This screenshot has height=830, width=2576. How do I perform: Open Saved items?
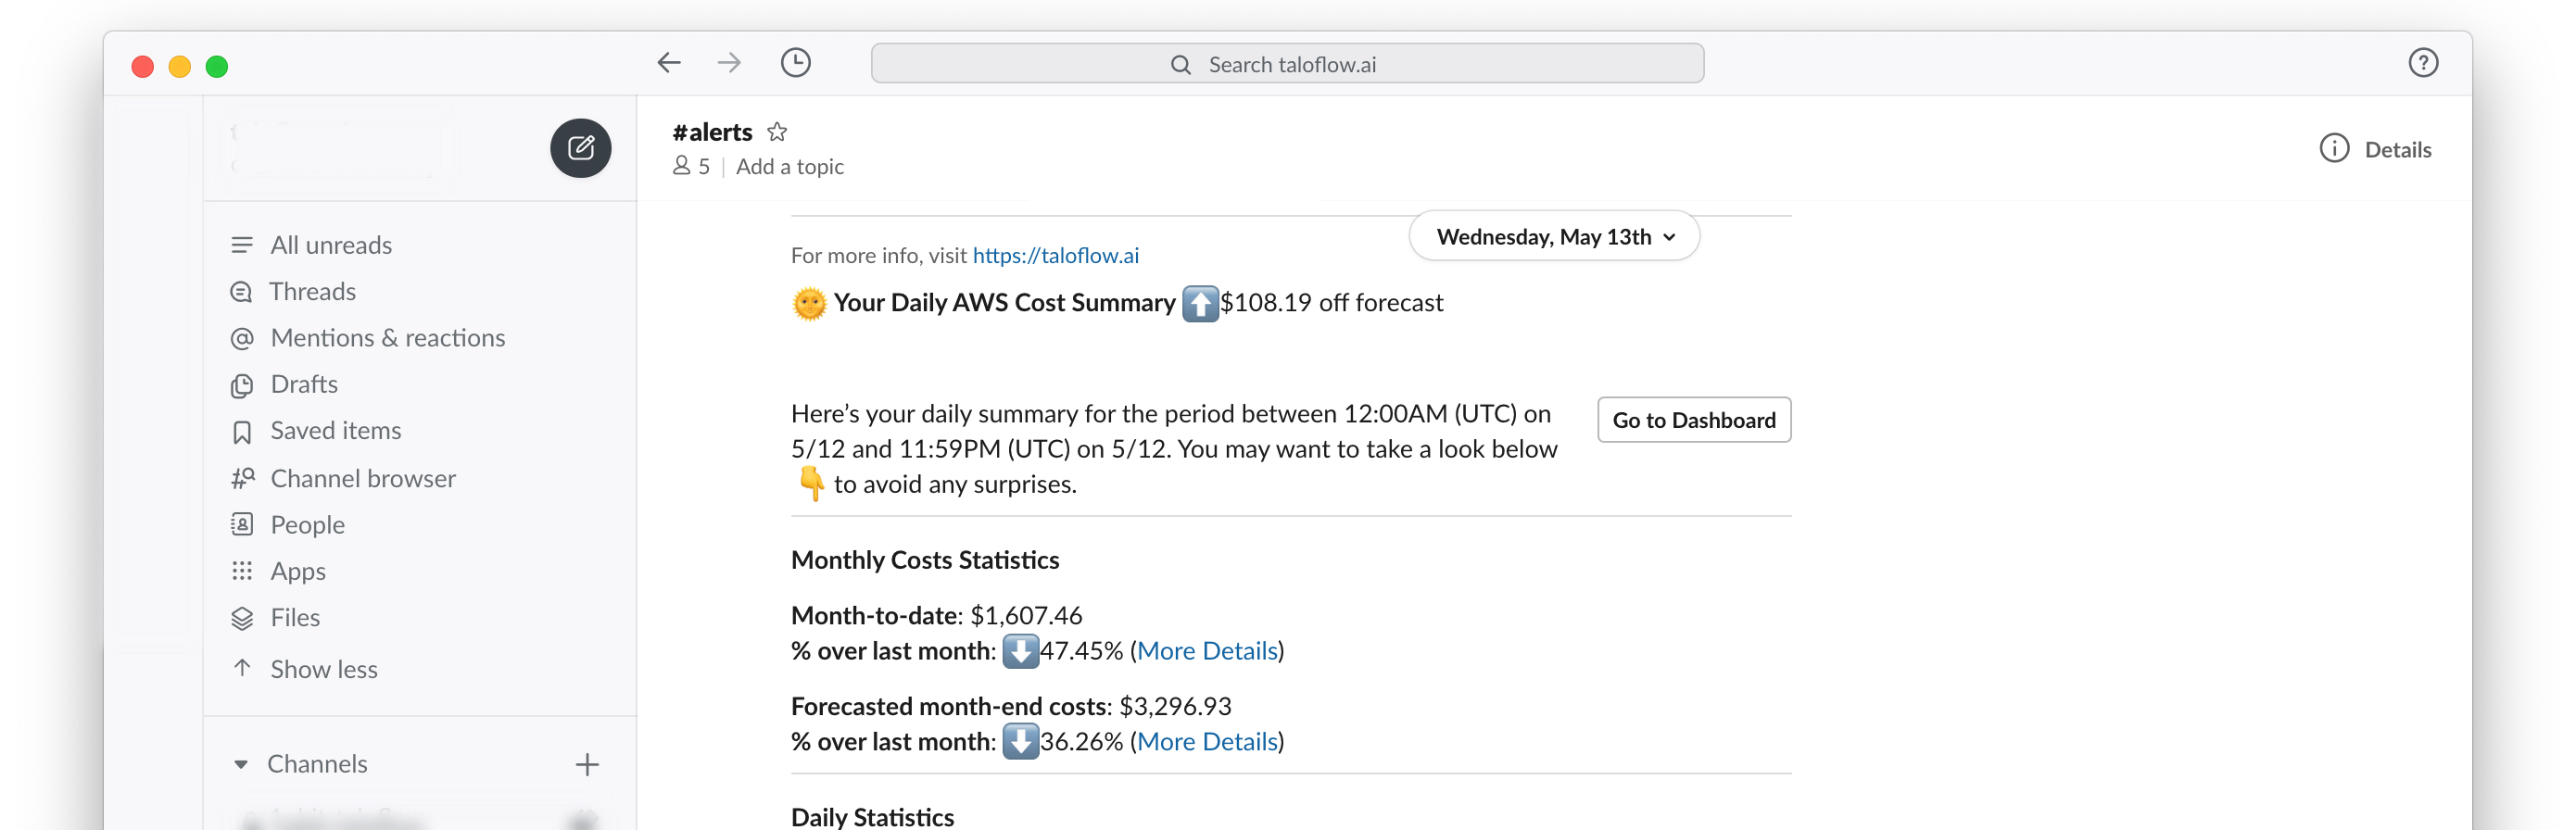click(336, 430)
